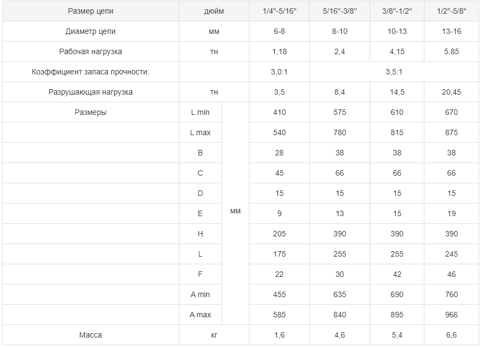Select the 'A min' dimension label
Viewport: 482px width, 348px height.
(200, 294)
